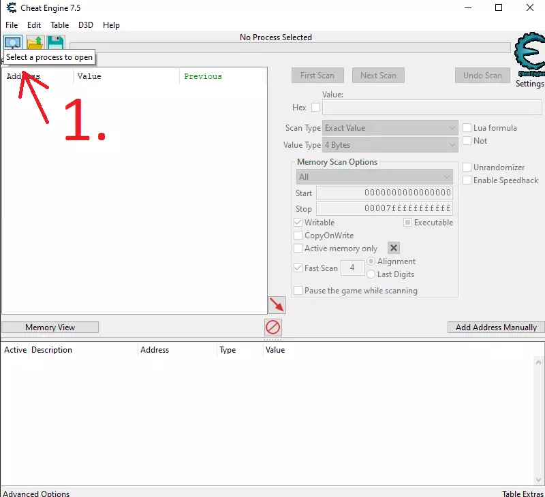Click the Cheat Engine title bar icon
The height and width of the screenshot is (497, 545).
point(11,7)
